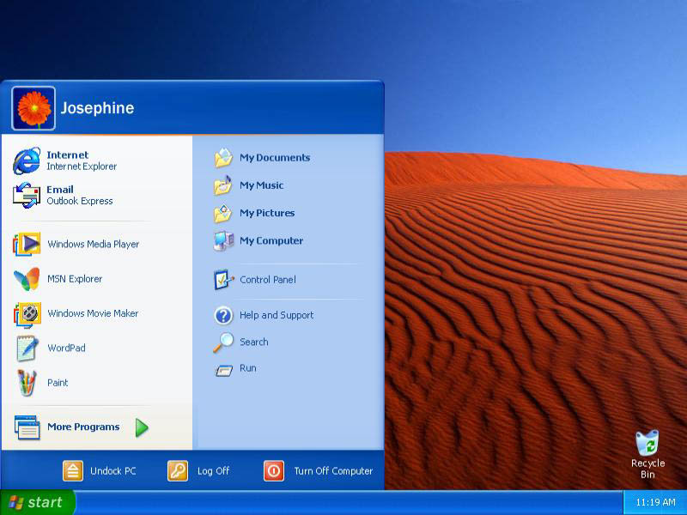Launch Windows Media Player icon
Image resolution: width=687 pixels, height=515 pixels.
[27, 244]
